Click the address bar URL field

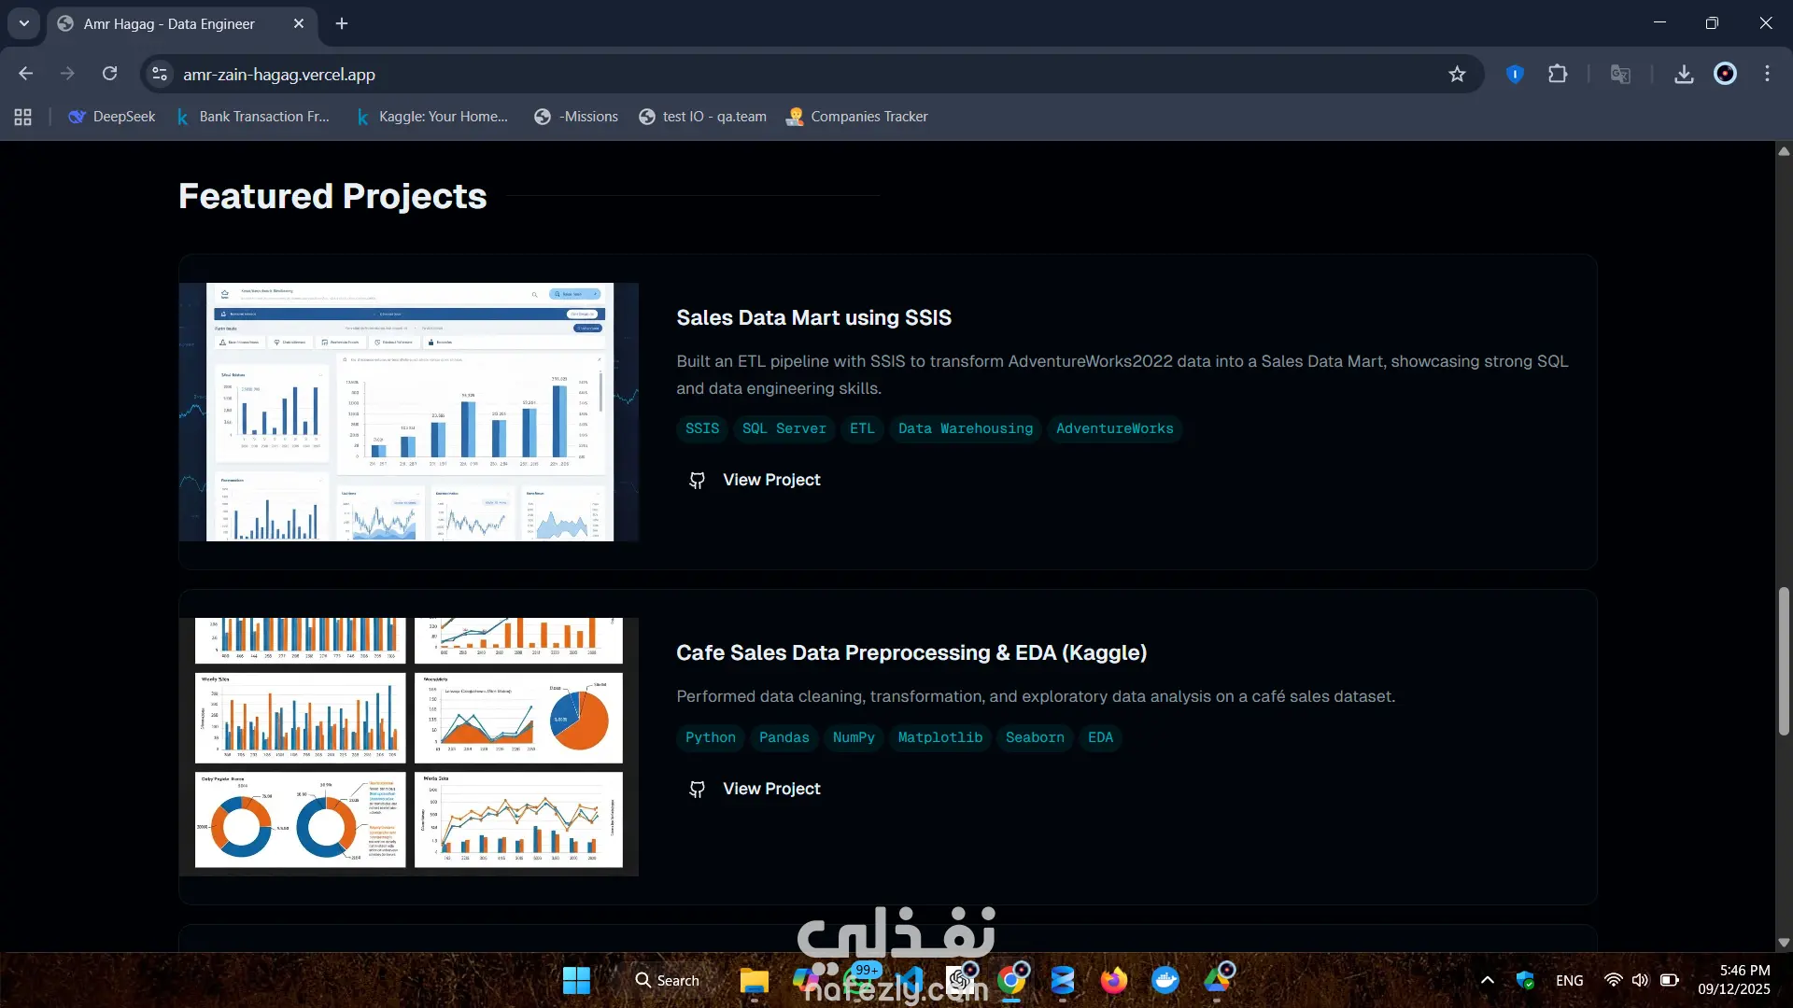(747, 74)
